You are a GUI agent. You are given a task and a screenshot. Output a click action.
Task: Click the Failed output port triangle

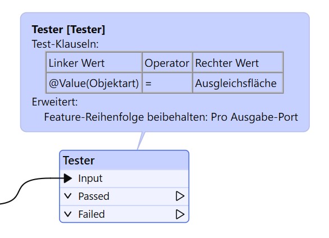(x=180, y=214)
